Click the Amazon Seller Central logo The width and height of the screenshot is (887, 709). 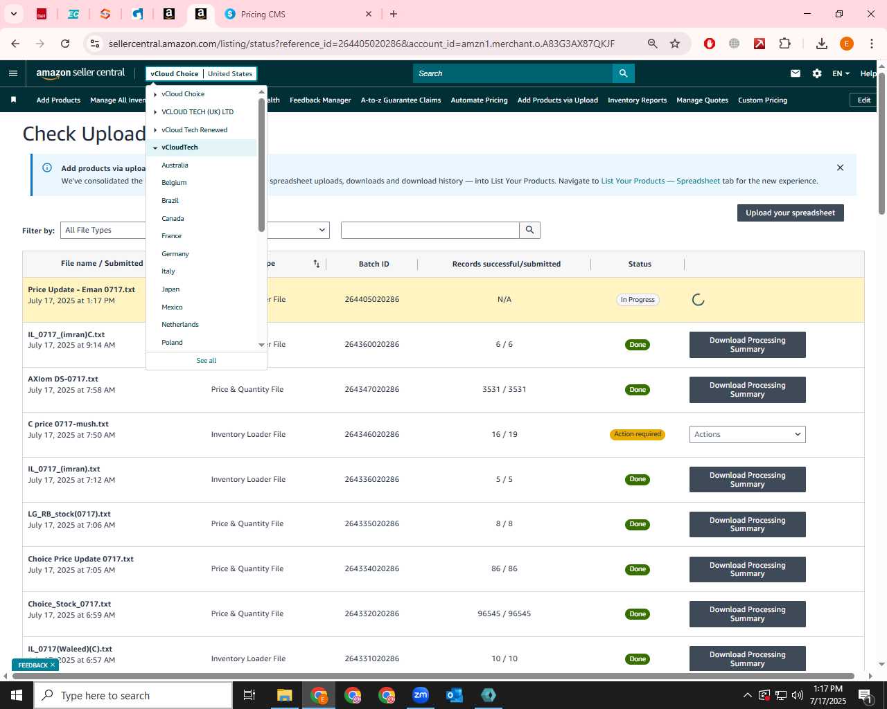(80, 73)
